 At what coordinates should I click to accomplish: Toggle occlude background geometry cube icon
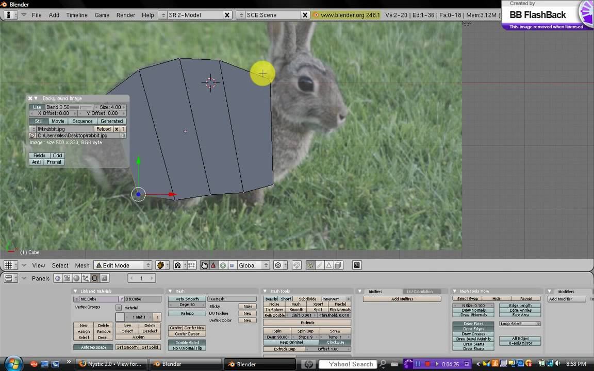338,265
